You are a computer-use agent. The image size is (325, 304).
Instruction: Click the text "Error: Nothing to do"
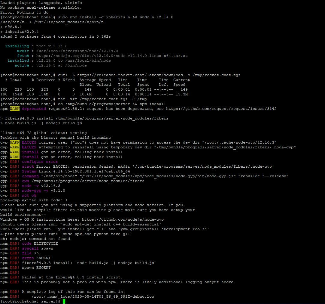click(24, 12)
